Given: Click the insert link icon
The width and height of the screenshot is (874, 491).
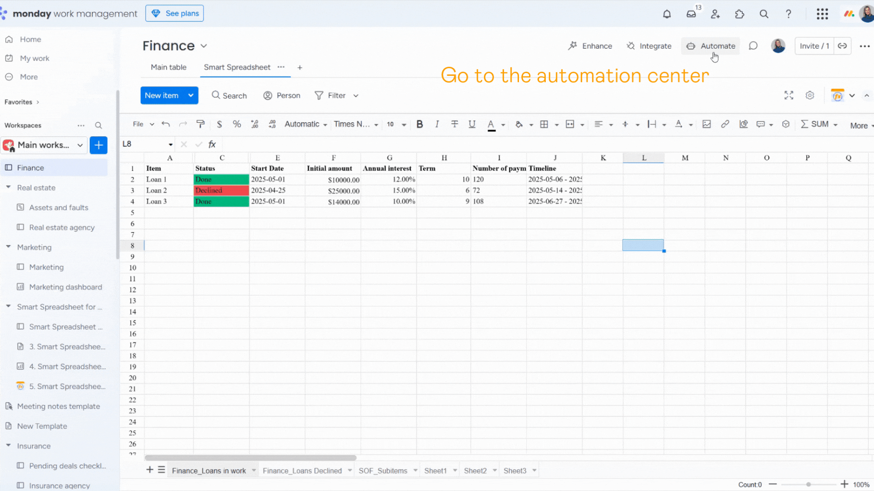Looking at the screenshot, I should pos(725,124).
